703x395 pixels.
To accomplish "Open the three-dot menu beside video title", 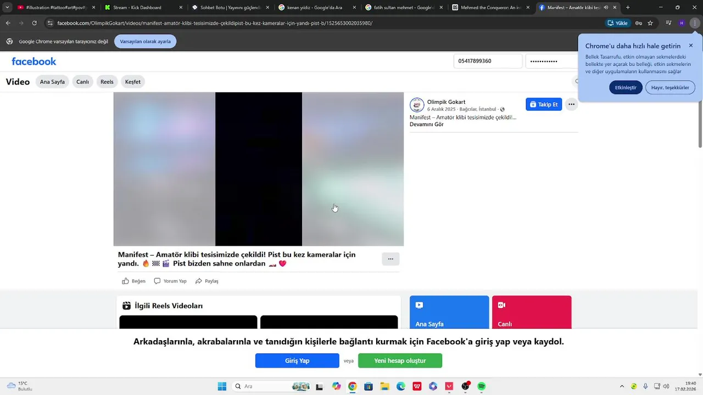I will 390,259.
